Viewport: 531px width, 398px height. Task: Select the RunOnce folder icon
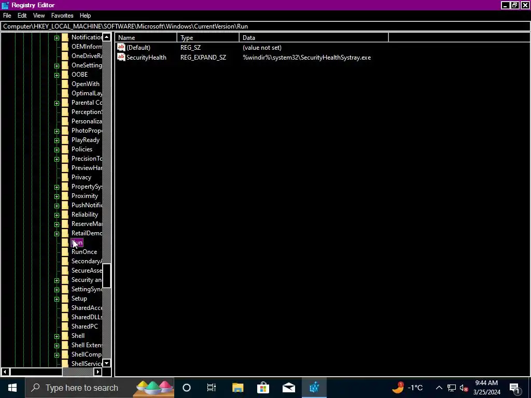[65, 252]
